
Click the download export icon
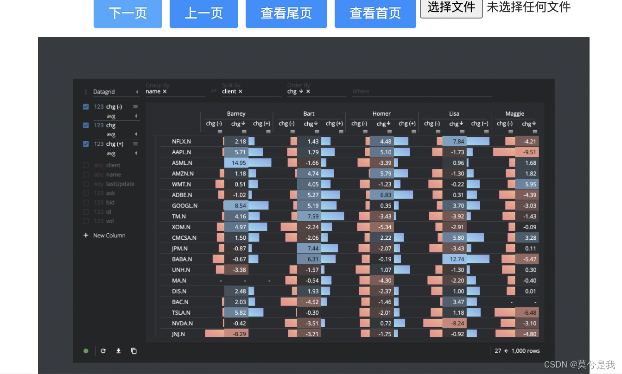pyautogui.click(x=118, y=351)
